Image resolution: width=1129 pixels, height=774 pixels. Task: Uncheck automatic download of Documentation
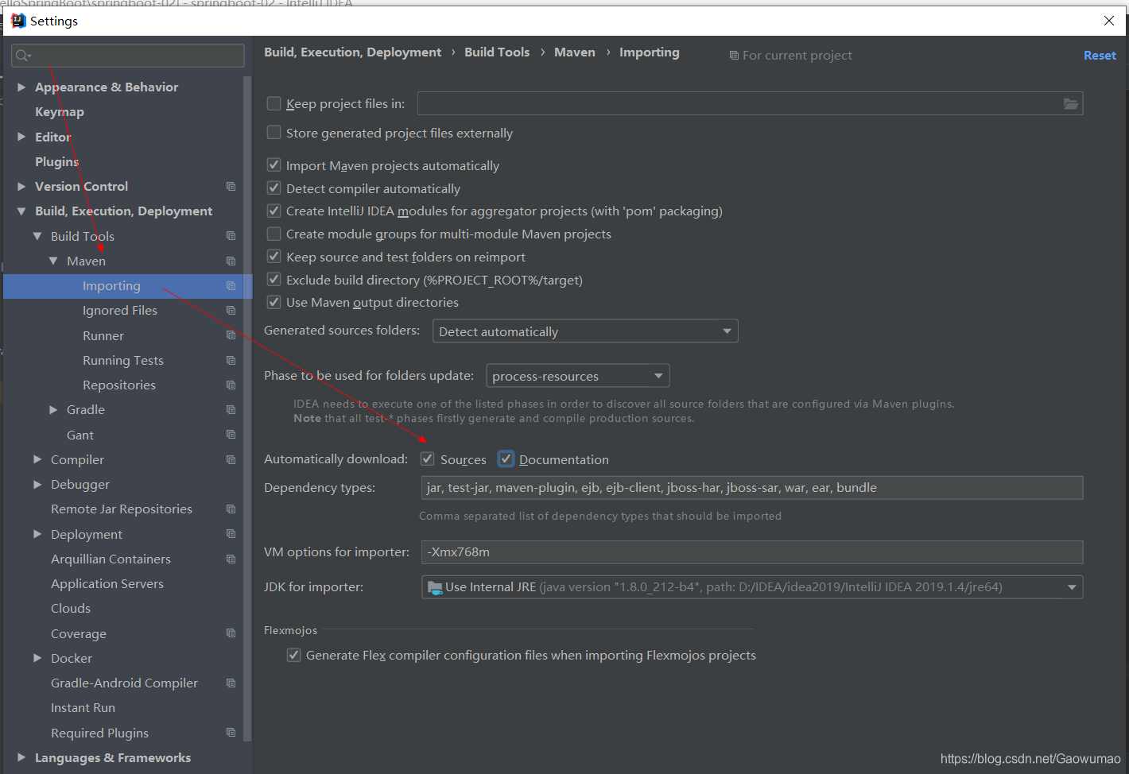point(506,459)
